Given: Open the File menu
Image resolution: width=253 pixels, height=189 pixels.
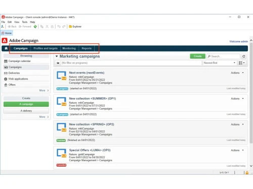Looking at the screenshot, I should tap(3, 22).
